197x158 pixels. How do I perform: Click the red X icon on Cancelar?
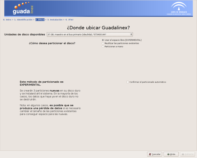(x=150, y=154)
